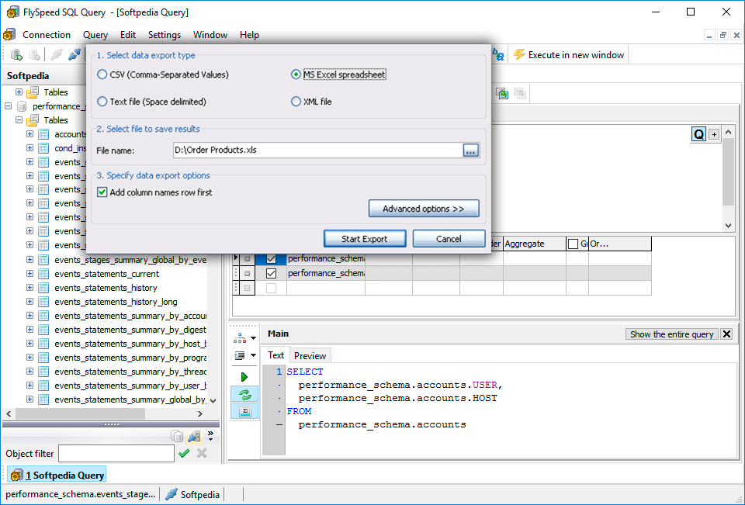
Task: Run the query with the green play icon
Action: point(245,376)
